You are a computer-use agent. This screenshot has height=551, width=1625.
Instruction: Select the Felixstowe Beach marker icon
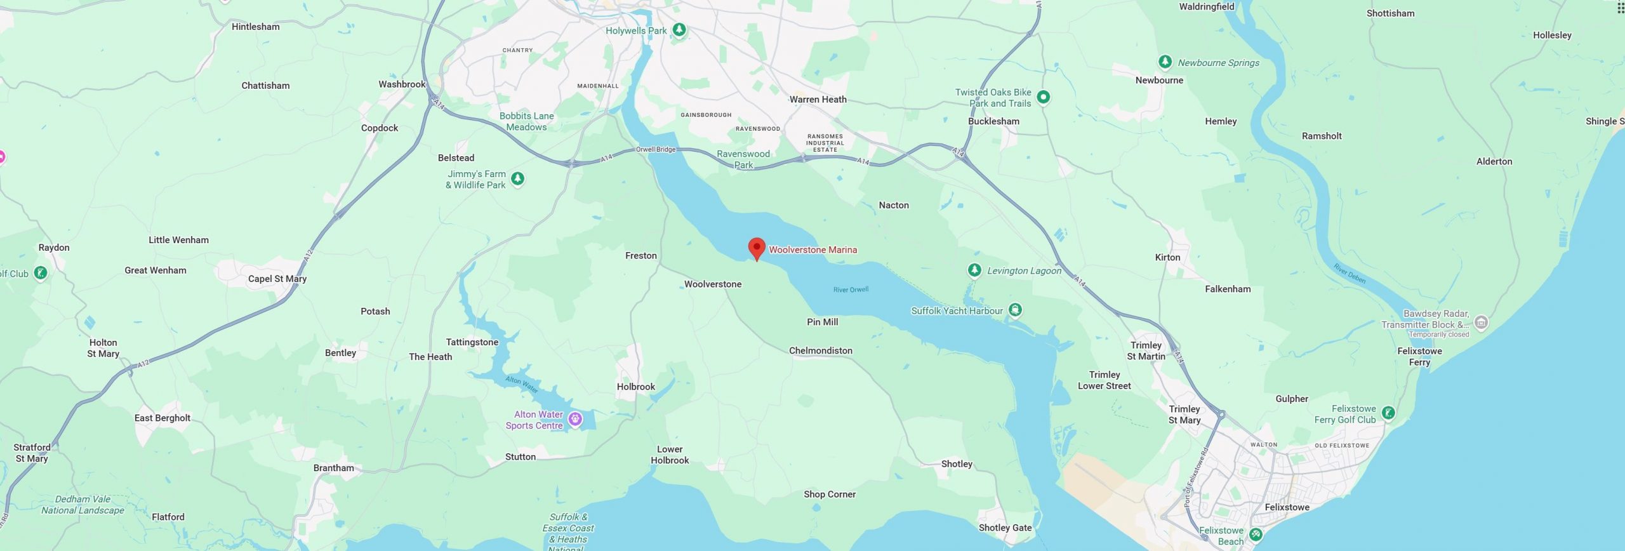pos(1256,534)
